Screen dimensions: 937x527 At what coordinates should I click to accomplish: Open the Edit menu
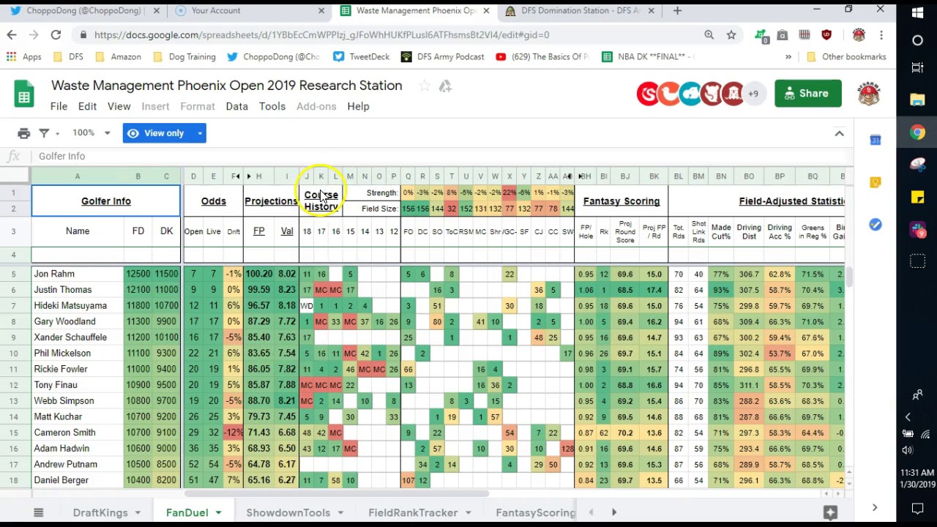(87, 106)
